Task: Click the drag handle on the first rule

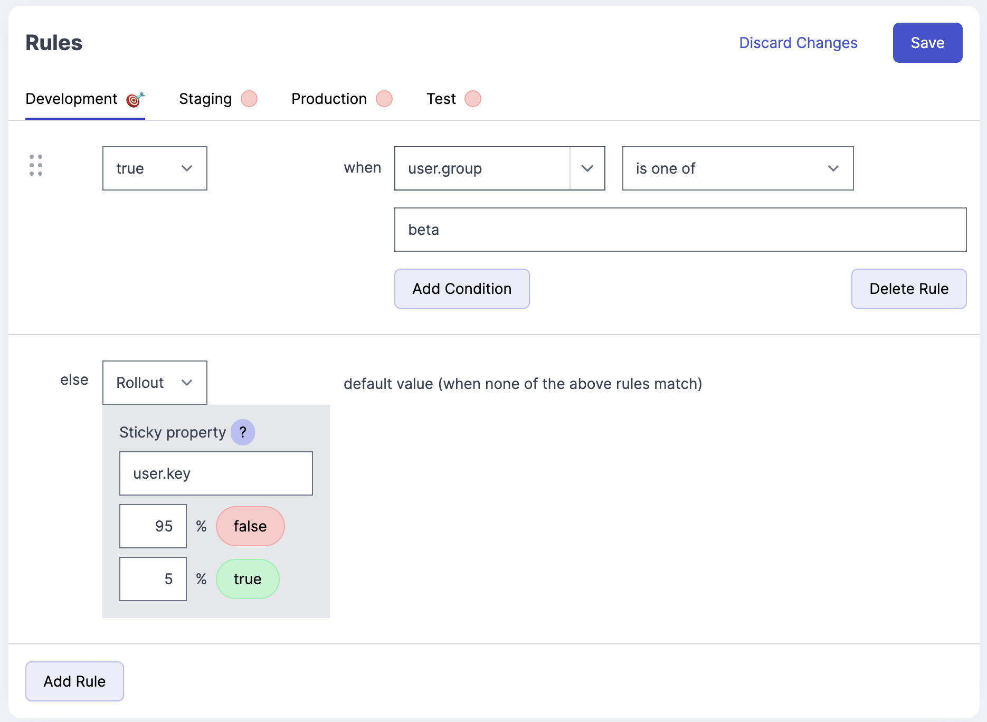Action: [x=36, y=165]
